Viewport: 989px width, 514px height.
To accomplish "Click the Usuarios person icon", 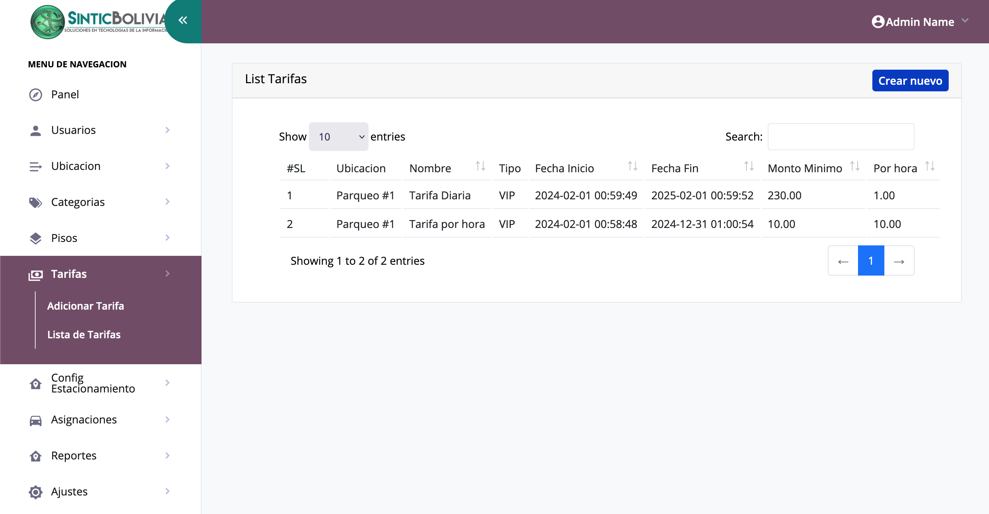I will click(36, 130).
